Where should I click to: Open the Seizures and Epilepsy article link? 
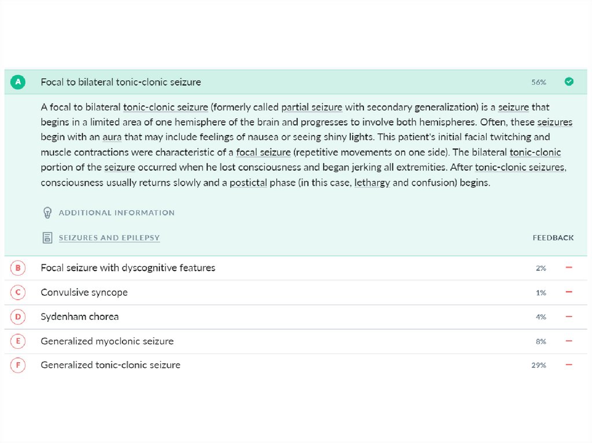[109, 238]
